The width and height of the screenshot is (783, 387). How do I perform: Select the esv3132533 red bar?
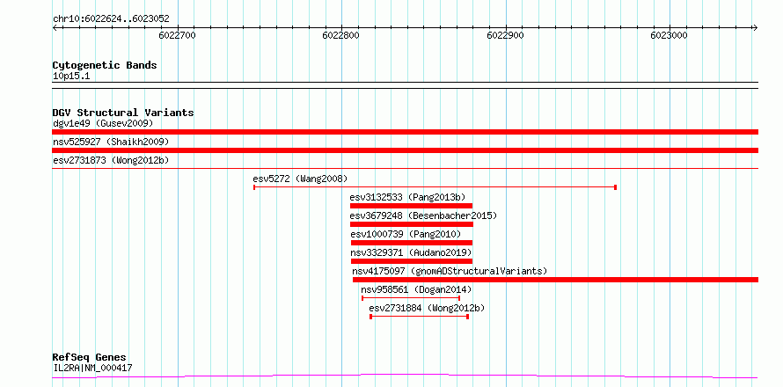pyautogui.click(x=411, y=206)
